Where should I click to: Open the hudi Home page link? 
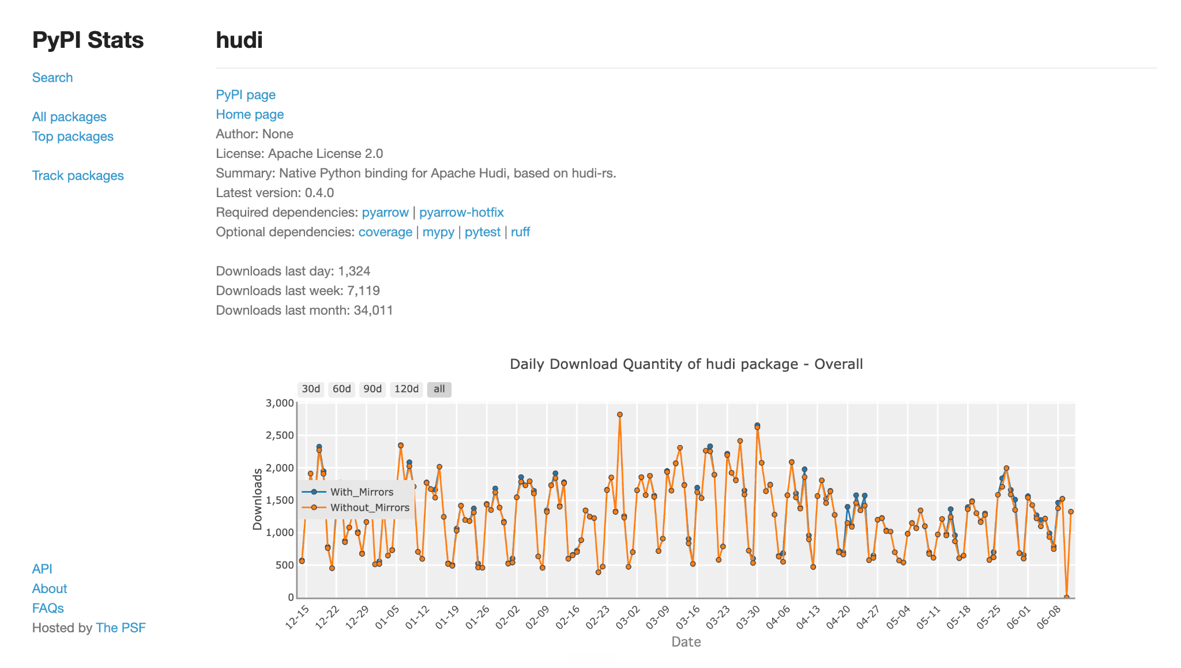click(250, 114)
